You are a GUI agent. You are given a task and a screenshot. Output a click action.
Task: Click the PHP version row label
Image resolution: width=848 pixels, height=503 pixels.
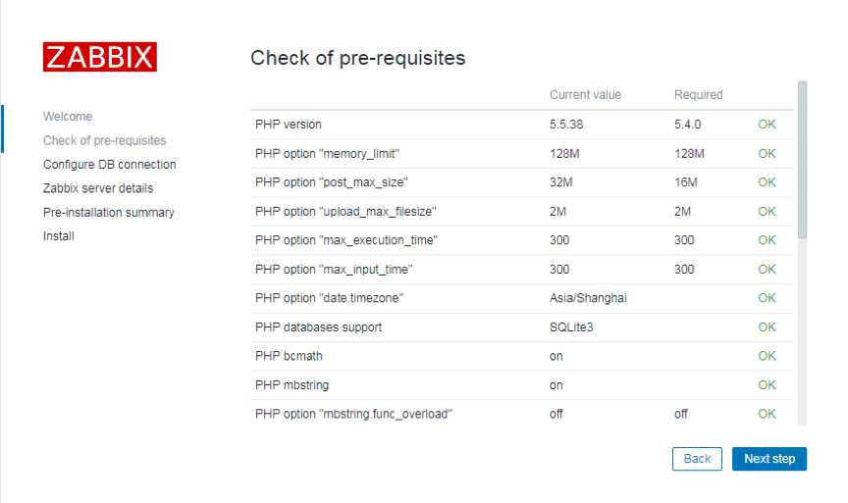pos(289,125)
